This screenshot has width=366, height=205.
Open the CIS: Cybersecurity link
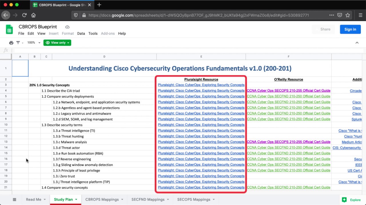tap(347, 148)
